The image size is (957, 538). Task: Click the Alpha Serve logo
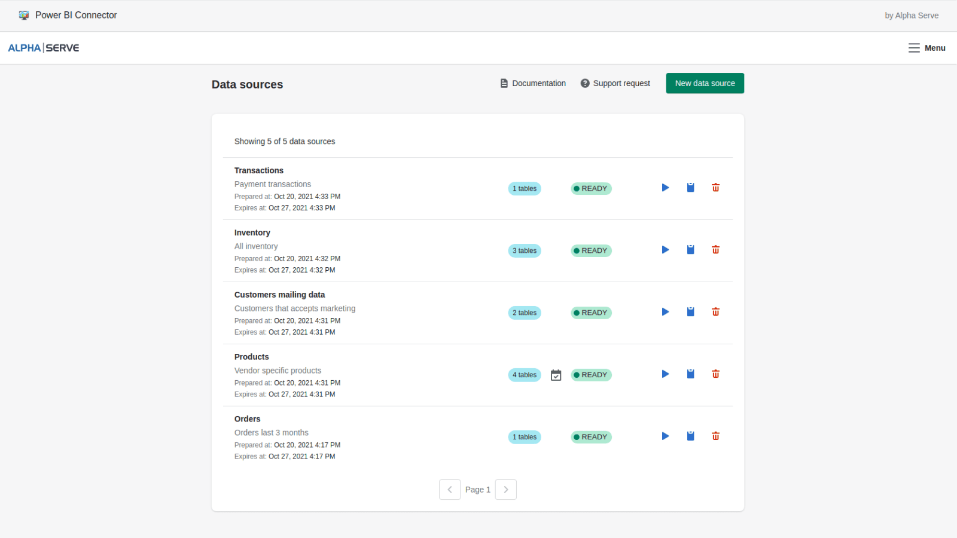tap(42, 47)
